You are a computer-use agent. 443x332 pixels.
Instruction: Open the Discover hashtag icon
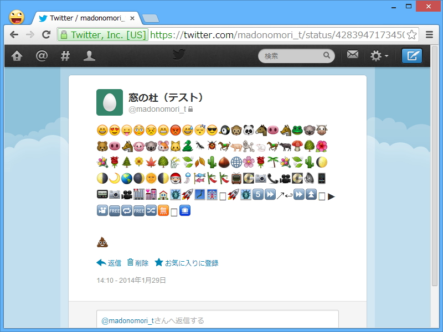pyautogui.click(x=65, y=55)
